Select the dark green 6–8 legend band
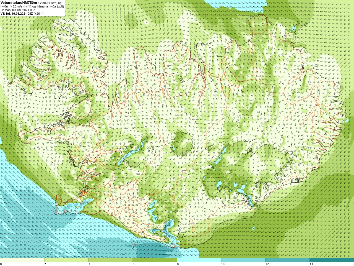The image size is (354, 266). (155, 260)
